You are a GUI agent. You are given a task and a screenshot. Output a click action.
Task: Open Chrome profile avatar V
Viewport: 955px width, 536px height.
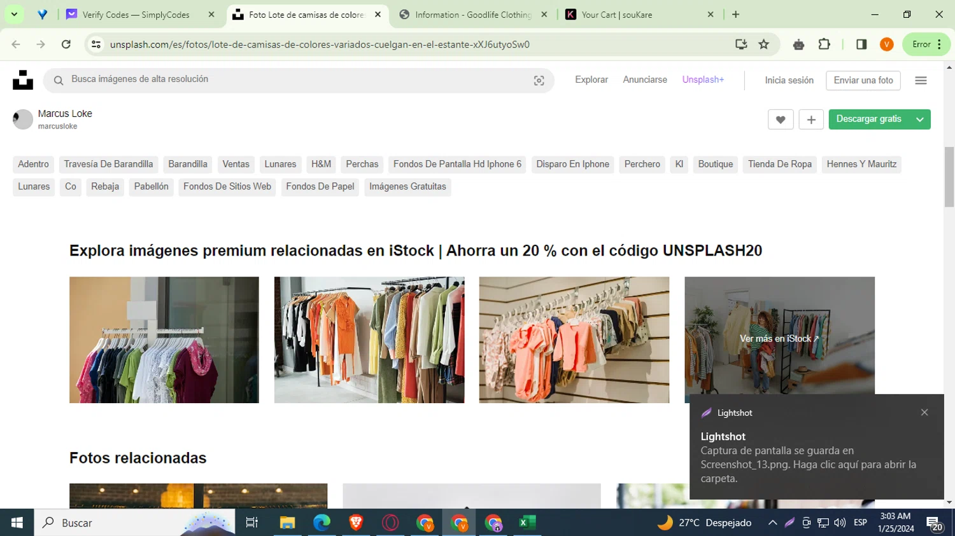(x=887, y=45)
